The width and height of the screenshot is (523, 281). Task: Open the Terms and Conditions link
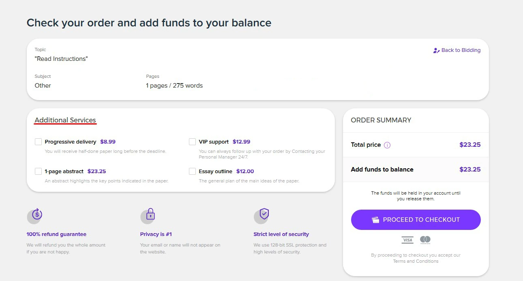pos(416,261)
